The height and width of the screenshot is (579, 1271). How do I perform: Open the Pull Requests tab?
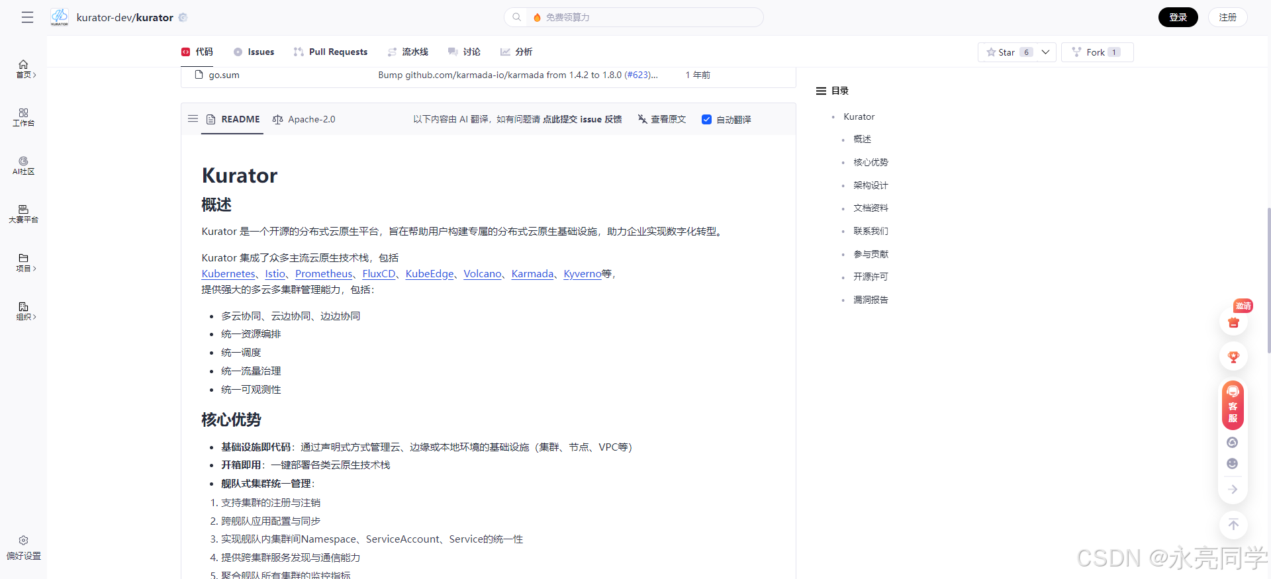[x=330, y=52]
